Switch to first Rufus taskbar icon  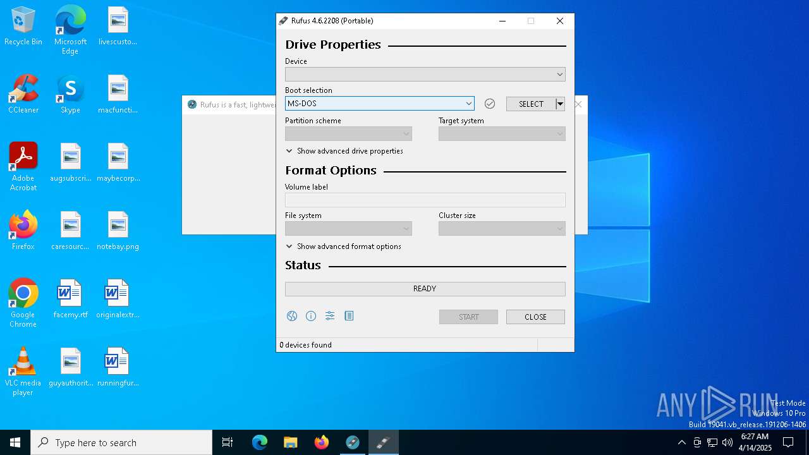coord(353,442)
